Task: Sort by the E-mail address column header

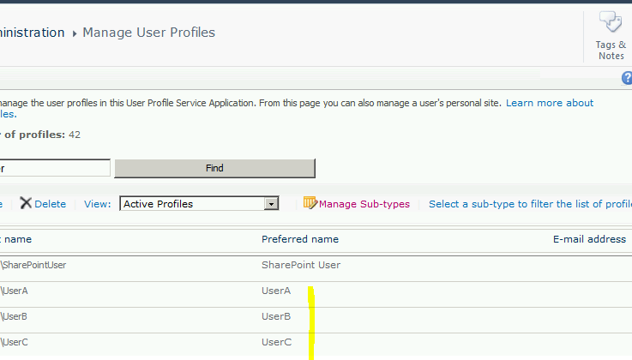Action: [588, 239]
